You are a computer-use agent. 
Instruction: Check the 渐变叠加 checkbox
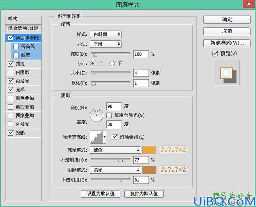click(11, 107)
